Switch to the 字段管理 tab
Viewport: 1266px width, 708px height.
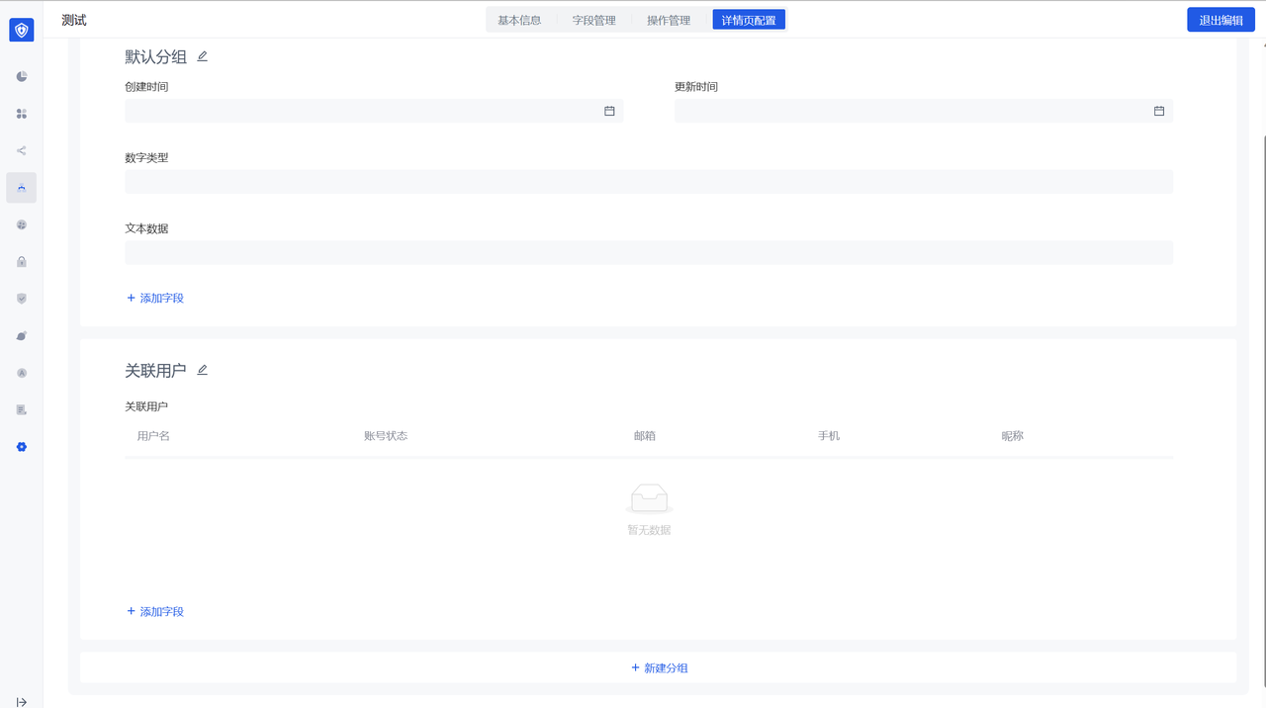(593, 20)
